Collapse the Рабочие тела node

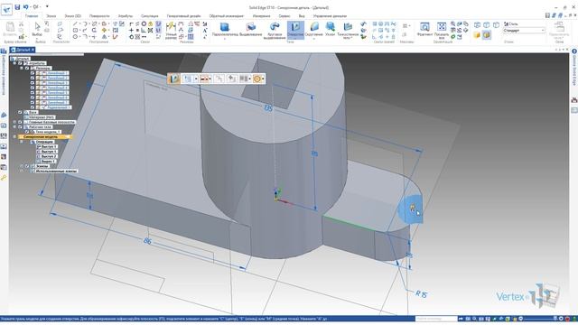coord(15,126)
